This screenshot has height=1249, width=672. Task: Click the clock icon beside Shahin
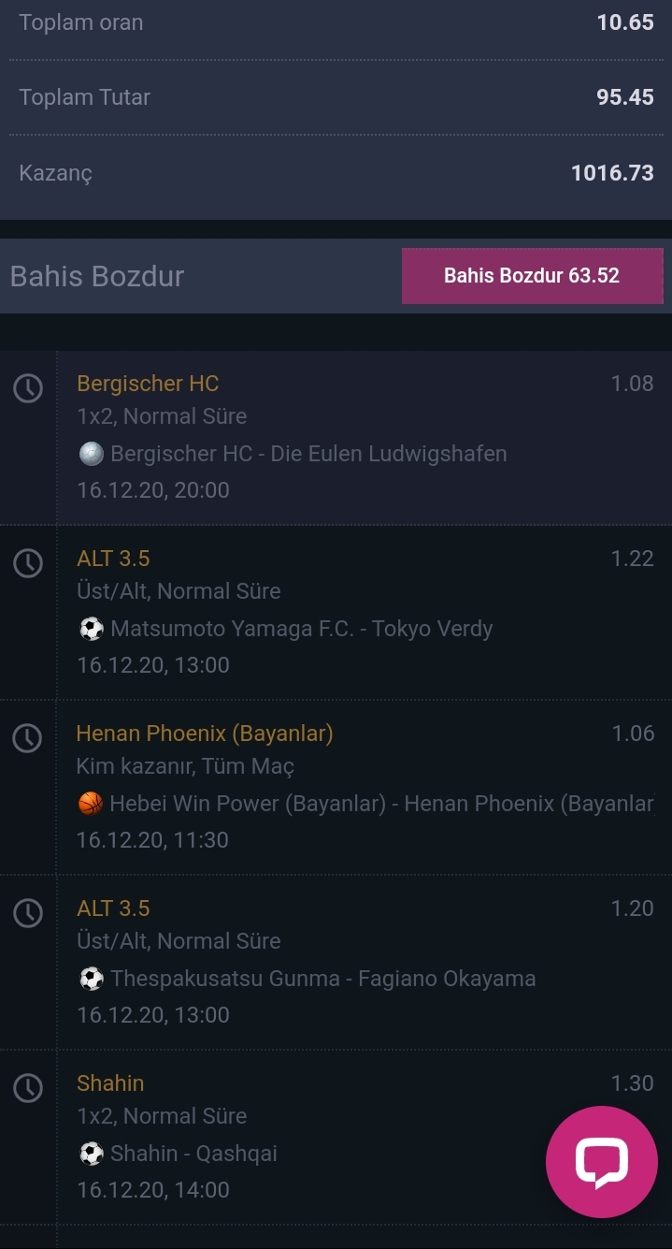(x=28, y=1087)
